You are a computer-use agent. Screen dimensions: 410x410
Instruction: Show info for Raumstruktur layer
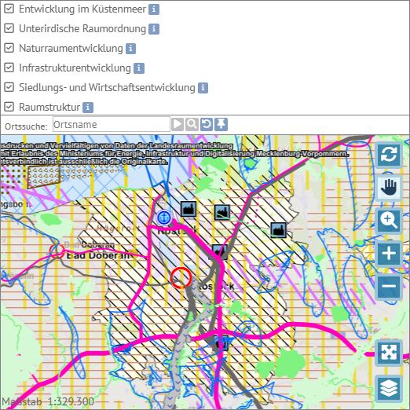tap(88, 108)
